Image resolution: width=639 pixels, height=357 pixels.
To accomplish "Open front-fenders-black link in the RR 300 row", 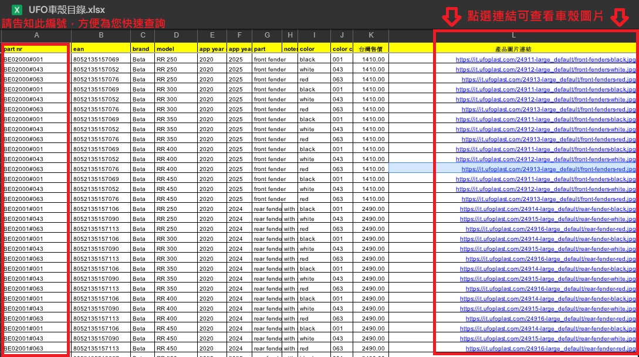I will point(546,89).
